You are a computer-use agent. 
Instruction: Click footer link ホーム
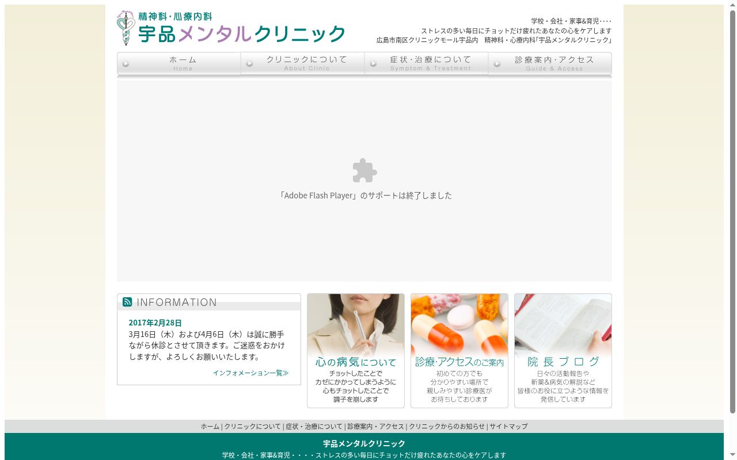pos(210,427)
